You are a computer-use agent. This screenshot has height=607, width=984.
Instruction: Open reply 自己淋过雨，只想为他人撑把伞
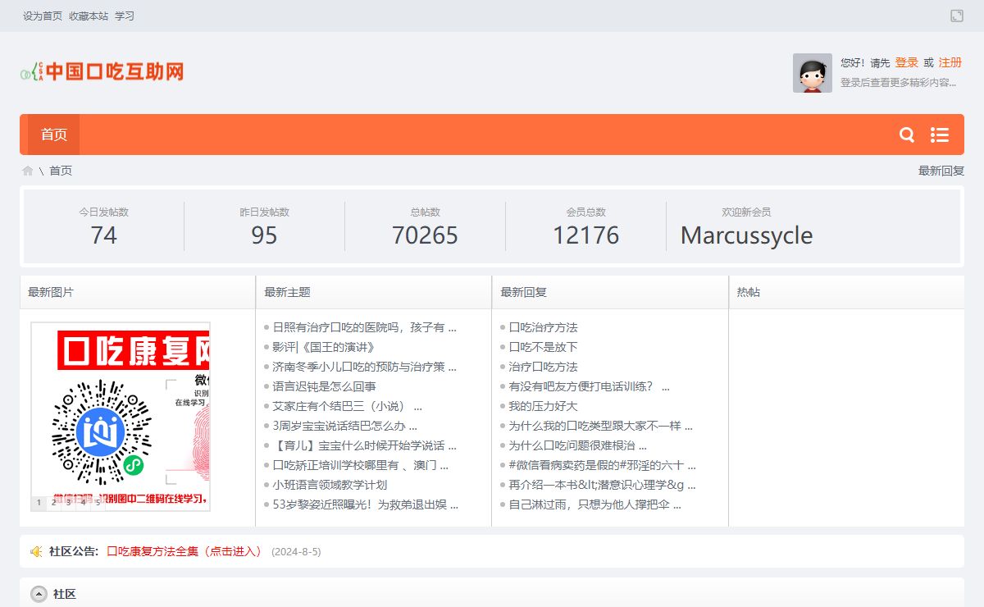tap(595, 504)
